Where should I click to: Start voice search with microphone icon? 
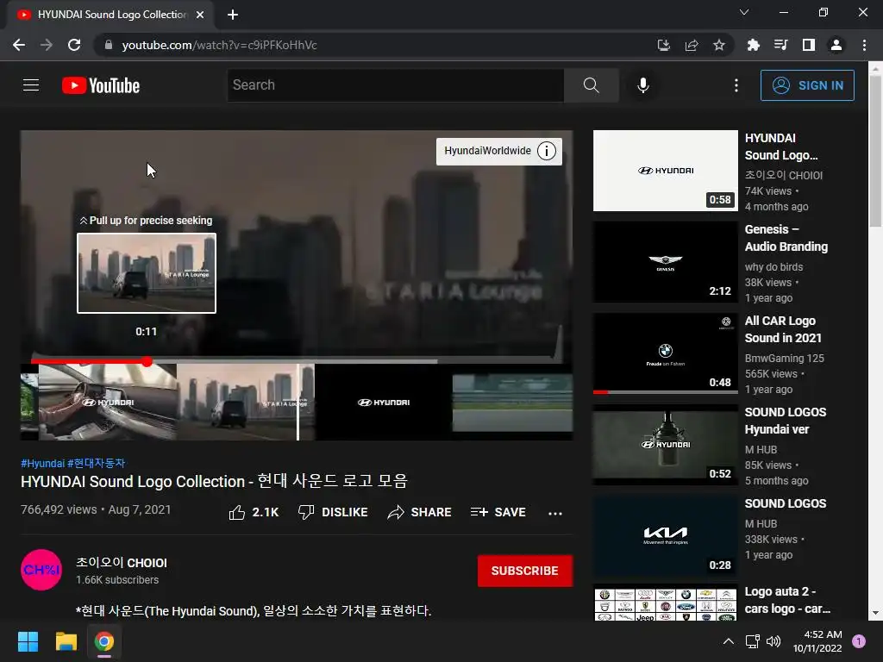pos(643,85)
